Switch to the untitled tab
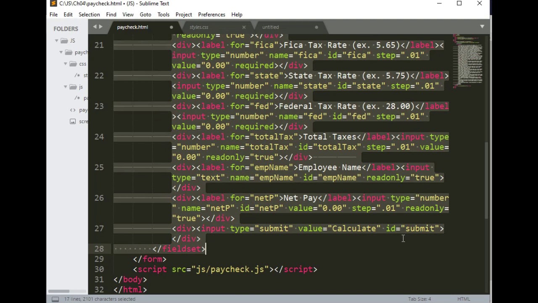The image size is (538, 303). point(270,27)
